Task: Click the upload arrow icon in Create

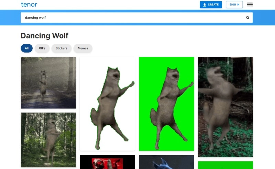Action: 205,5
